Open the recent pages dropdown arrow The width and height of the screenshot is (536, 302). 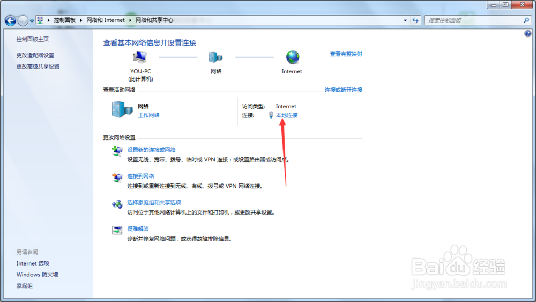coord(32,21)
